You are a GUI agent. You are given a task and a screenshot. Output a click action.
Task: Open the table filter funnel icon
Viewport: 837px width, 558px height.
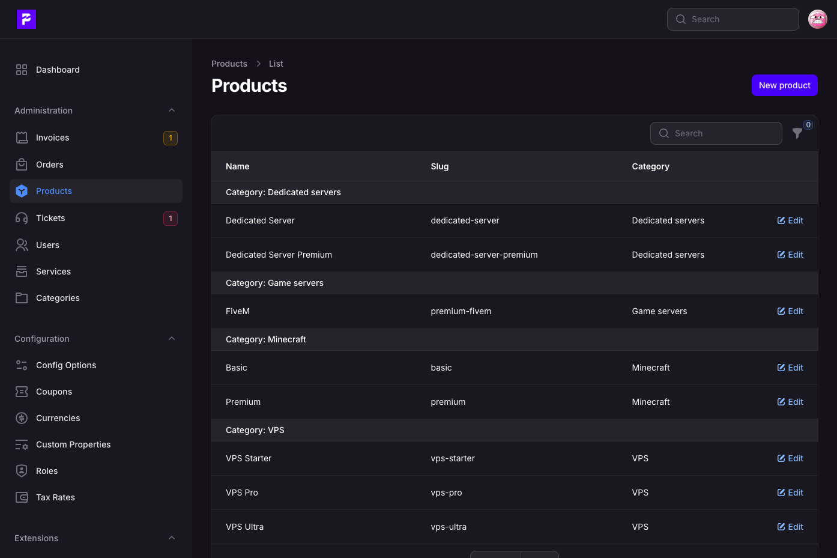tap(797, 133)
